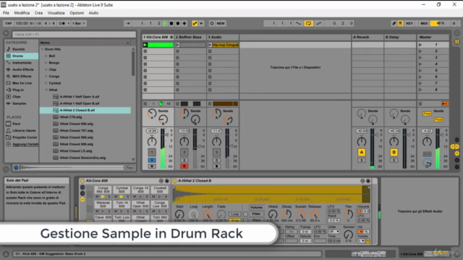Arm the Arrangement Record button
The width and height of the screenshot is (463, 260).
click(178, 23)
